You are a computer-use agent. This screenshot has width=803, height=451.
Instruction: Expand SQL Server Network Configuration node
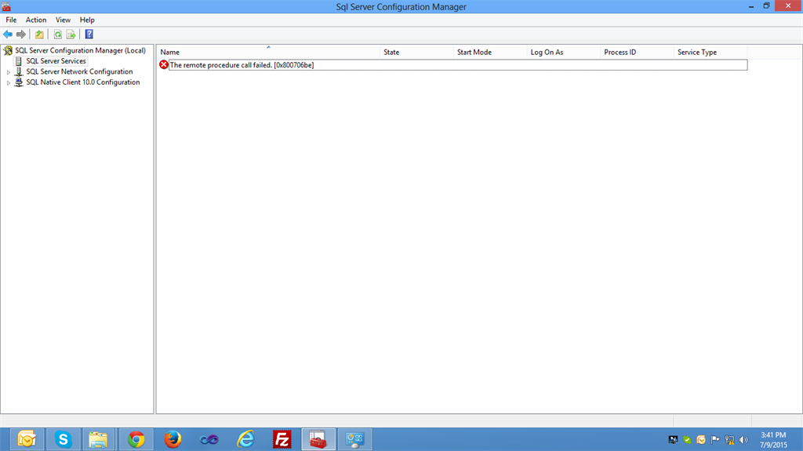8,72
